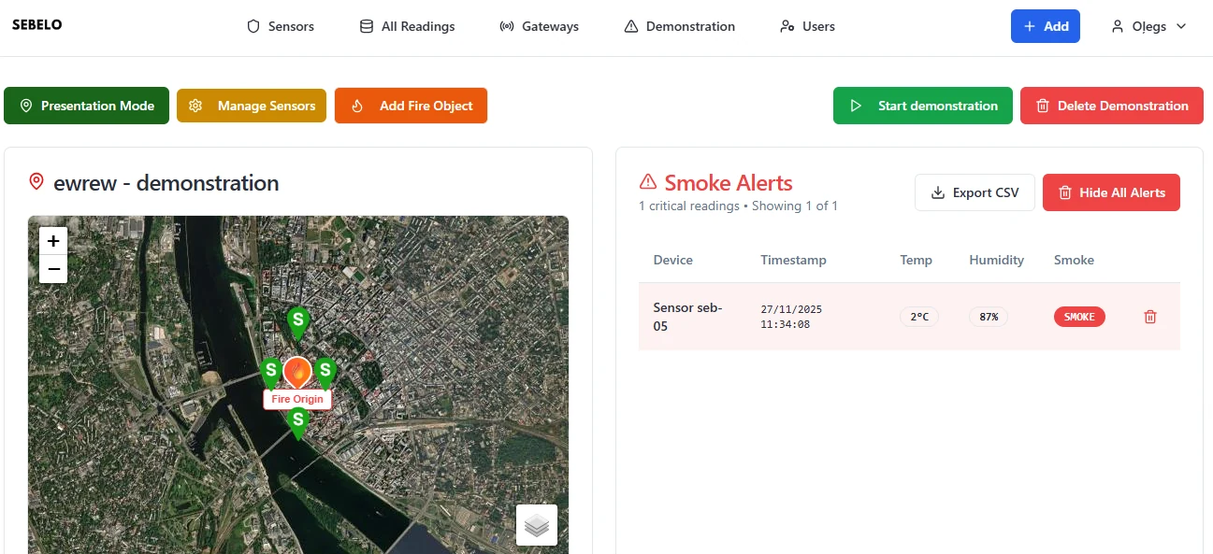The image size is (1213, 554).
Task: Click the Smoke Alerts heading
Action: click(x=729, y=183)
